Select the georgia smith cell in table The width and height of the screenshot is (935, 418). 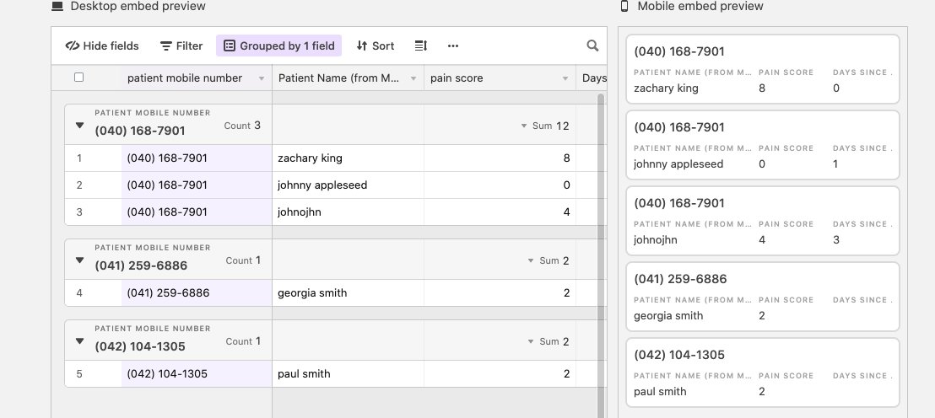[349, 293]
